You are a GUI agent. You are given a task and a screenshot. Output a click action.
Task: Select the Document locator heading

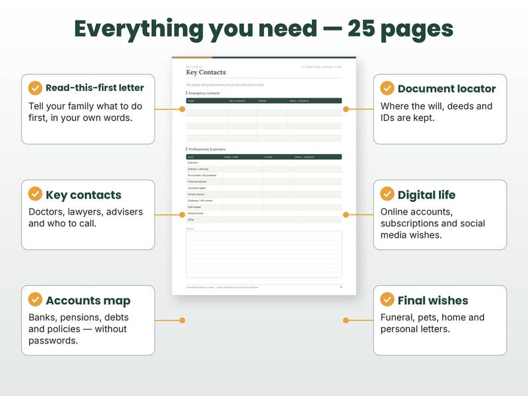[446, 88]
